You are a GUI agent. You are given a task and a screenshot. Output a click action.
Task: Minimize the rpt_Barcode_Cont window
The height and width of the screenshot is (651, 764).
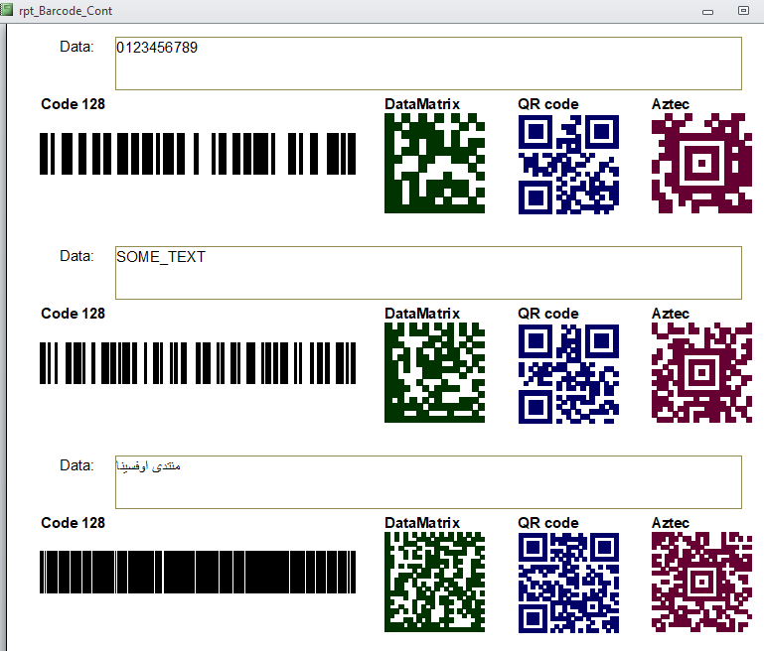708,12
